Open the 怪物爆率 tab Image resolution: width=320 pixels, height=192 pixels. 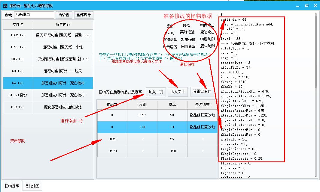[12, 186]
